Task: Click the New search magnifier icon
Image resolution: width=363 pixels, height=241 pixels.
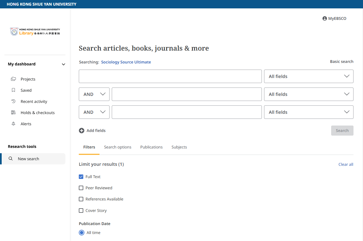Action: (11, 159)
